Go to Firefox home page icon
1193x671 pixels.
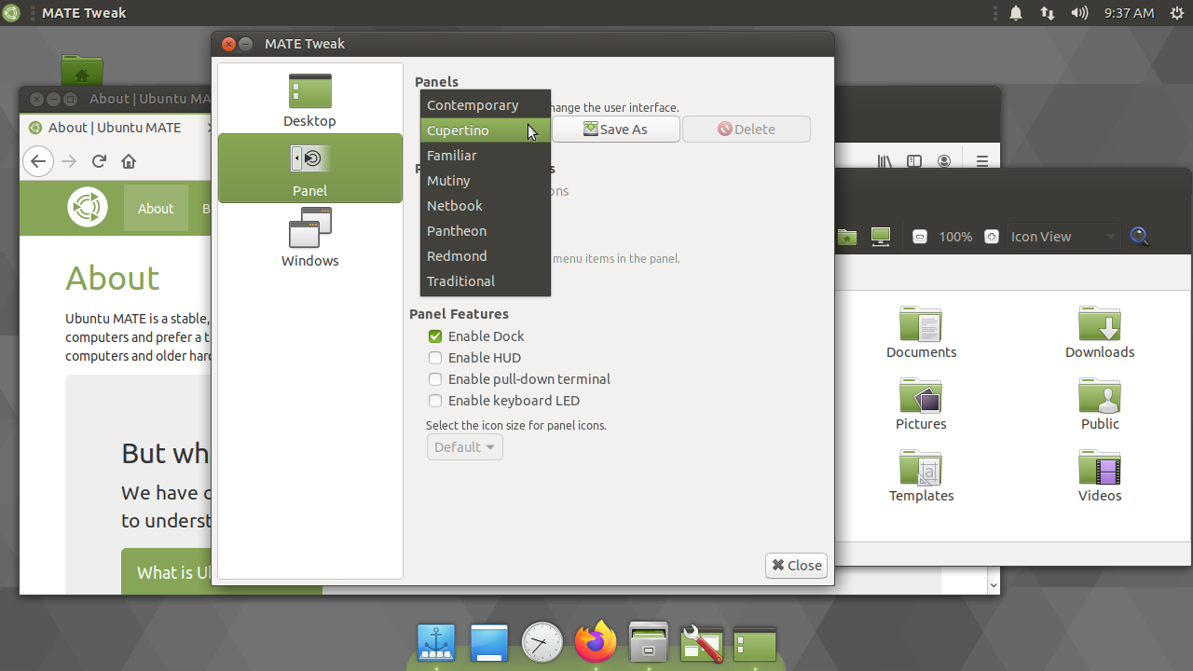(x=129, y=161)
